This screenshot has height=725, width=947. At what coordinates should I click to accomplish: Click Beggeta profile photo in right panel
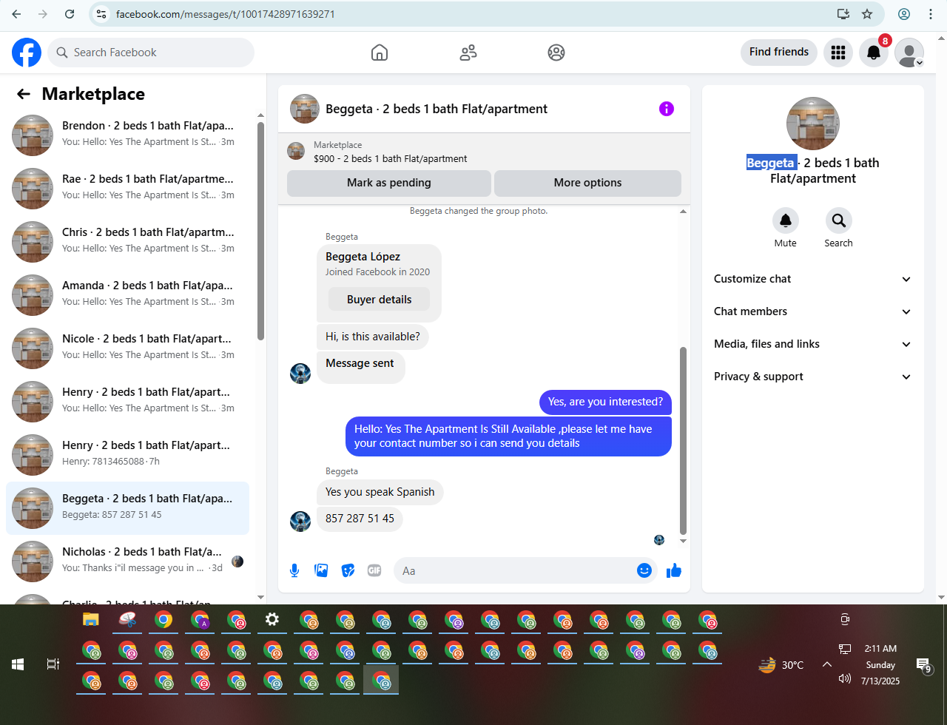tap(813, 124)
